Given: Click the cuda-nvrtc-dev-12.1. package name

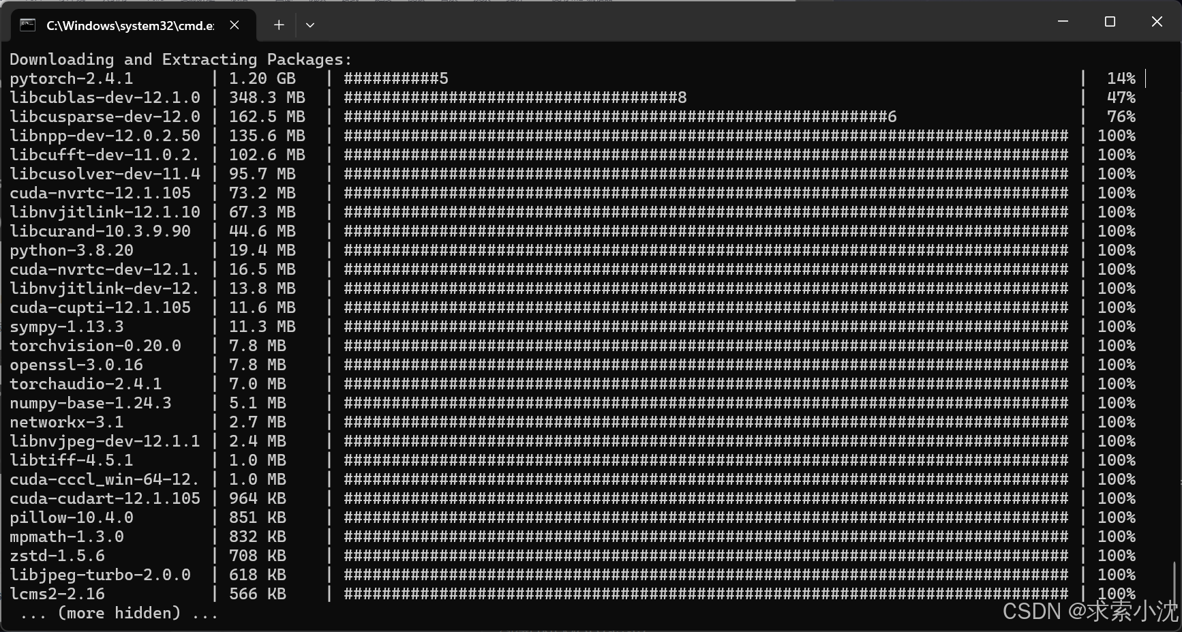Looking at the screenshot, I should tap(105, 269).
